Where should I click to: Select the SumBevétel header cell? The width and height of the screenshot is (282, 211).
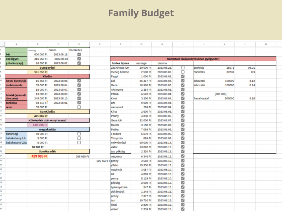[x=47, y=68]
